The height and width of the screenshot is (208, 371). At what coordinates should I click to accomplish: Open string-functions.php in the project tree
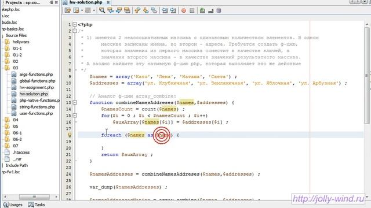(x=37, y=107)
